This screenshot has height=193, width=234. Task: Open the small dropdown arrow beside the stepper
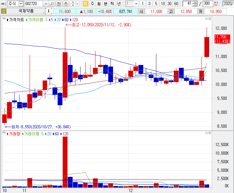tap(78, 4)
